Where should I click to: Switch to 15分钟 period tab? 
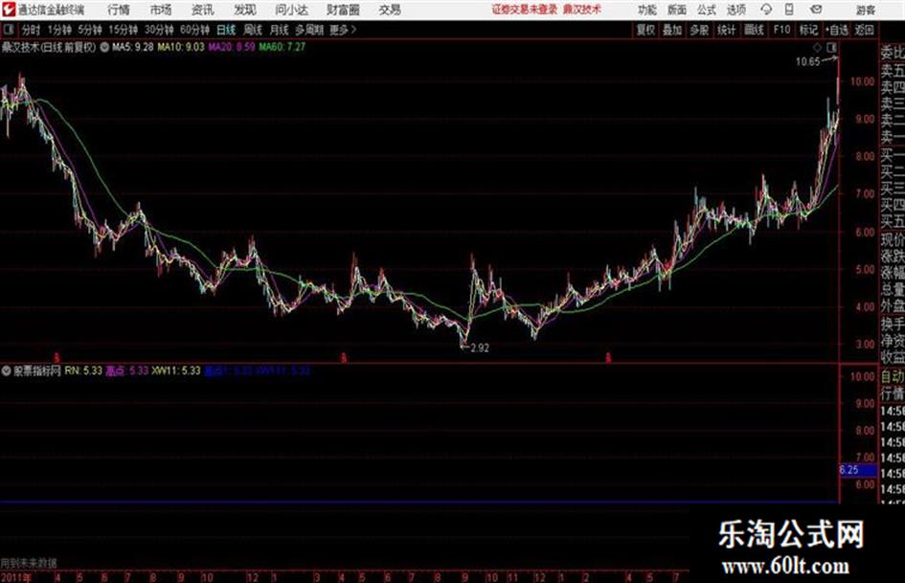point(123,30)
